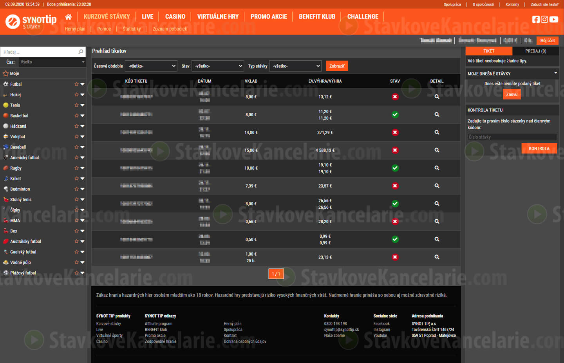Expand the Futbal category arrow

pos(82,84)
